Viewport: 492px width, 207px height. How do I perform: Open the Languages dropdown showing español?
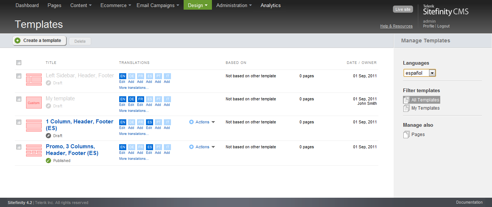click(x=419, y=73)
